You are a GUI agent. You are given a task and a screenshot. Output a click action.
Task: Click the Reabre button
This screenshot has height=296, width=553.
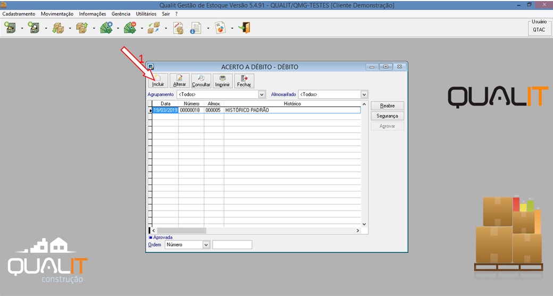[387, 106]
